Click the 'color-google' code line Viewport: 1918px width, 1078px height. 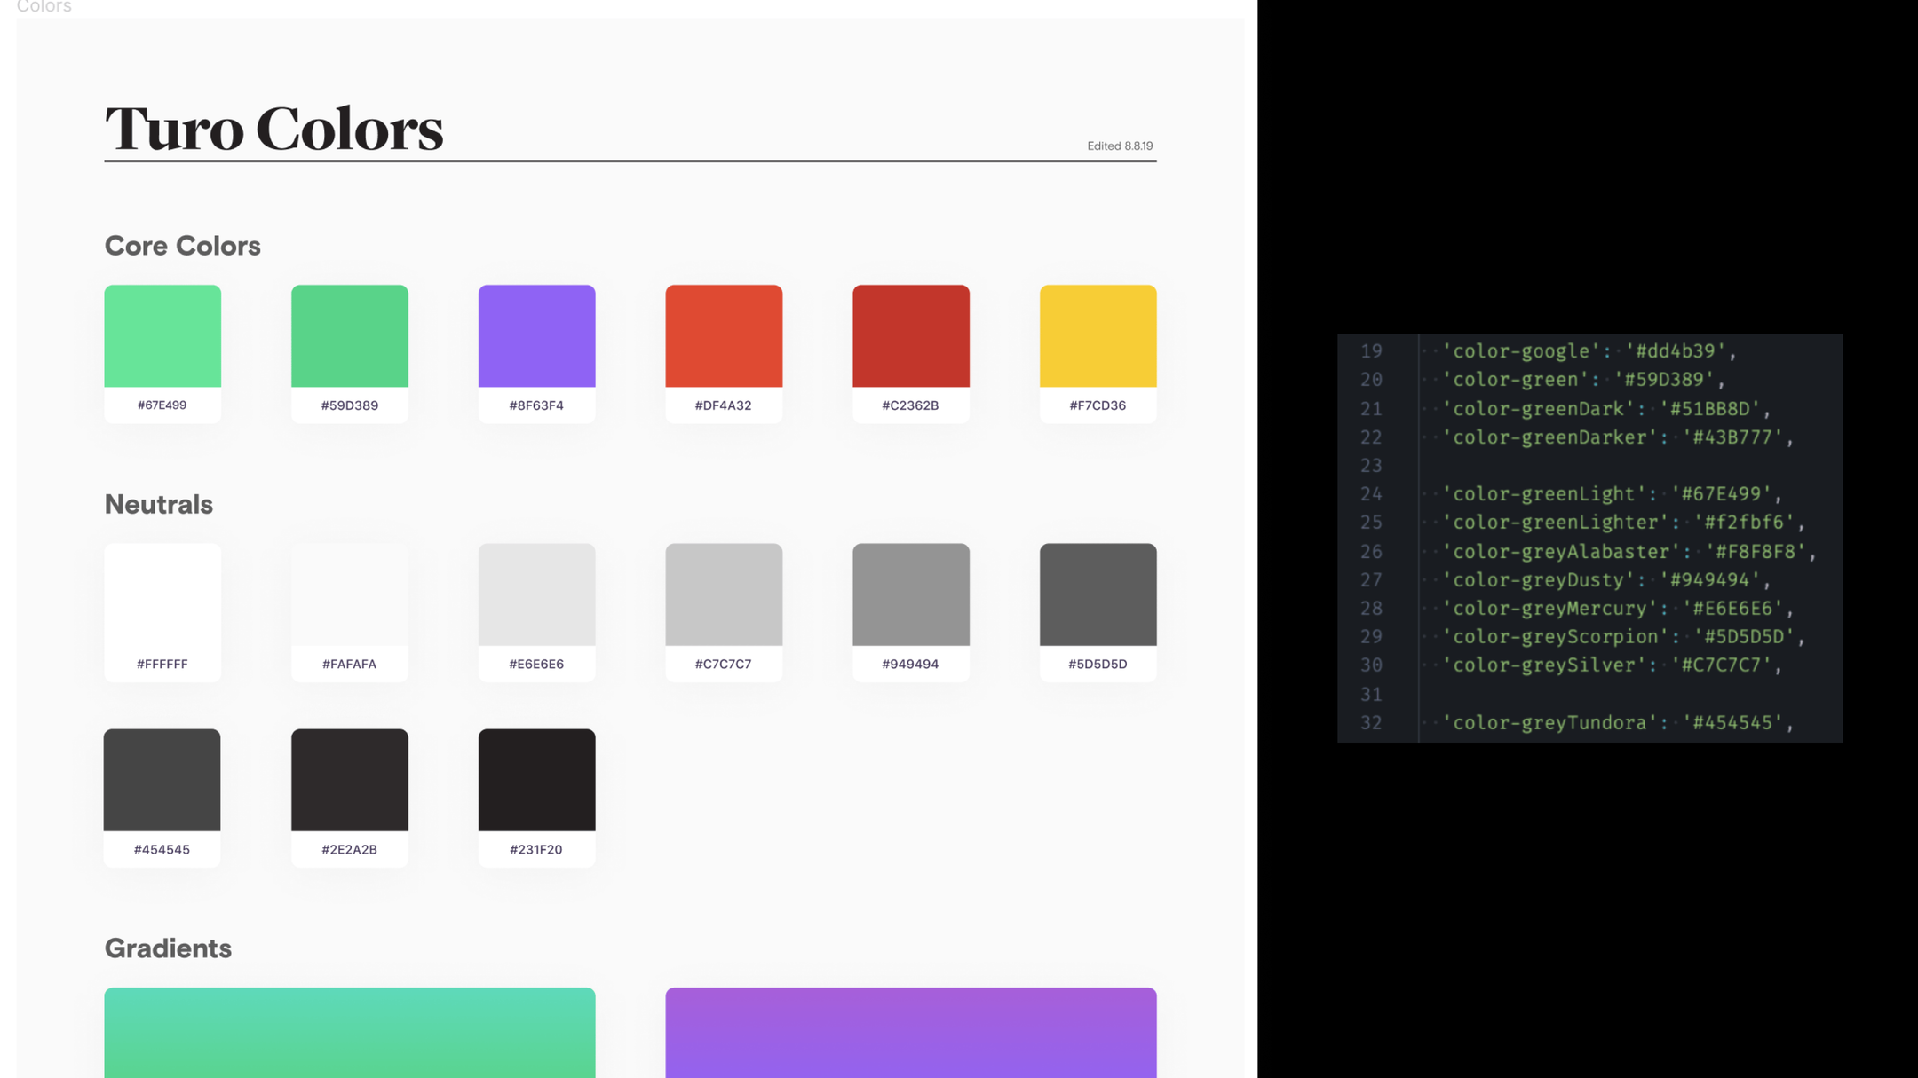coord(1588,351)
